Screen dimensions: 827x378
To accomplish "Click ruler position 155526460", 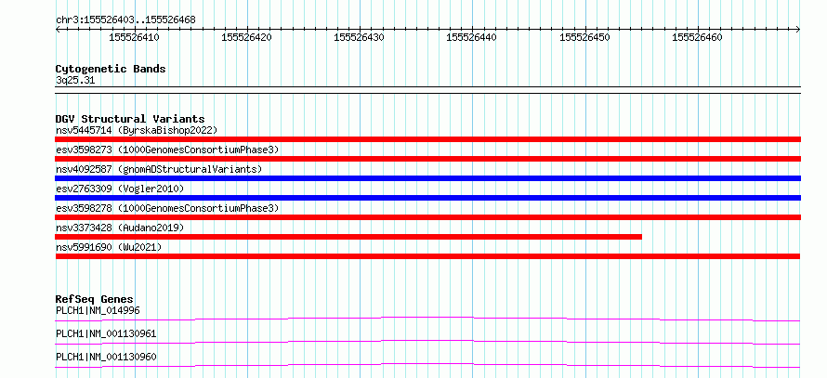I will coord(697,37).
